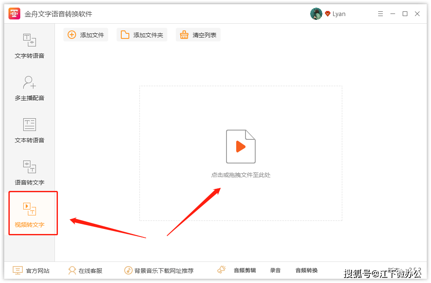The height and width of the screenshot is (283, 431).
Task: Open the 录音 recorder shortcut
Action: tap(276, 270)
